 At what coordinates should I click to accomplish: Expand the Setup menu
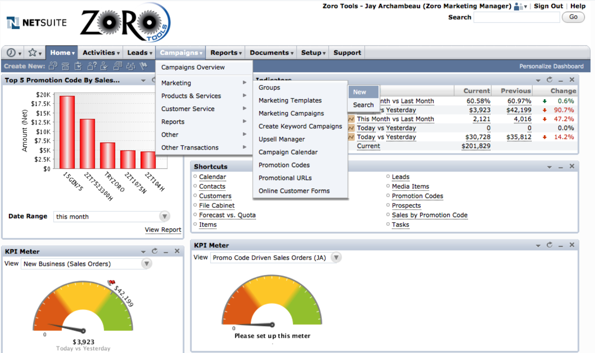313,53
